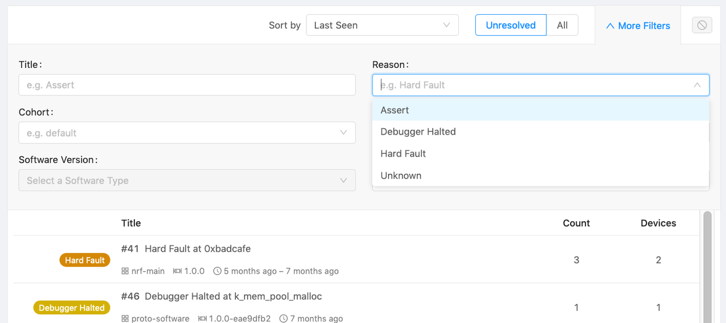Click the software type icon beside nrf-main
The image size is (726, 323).
125,271
